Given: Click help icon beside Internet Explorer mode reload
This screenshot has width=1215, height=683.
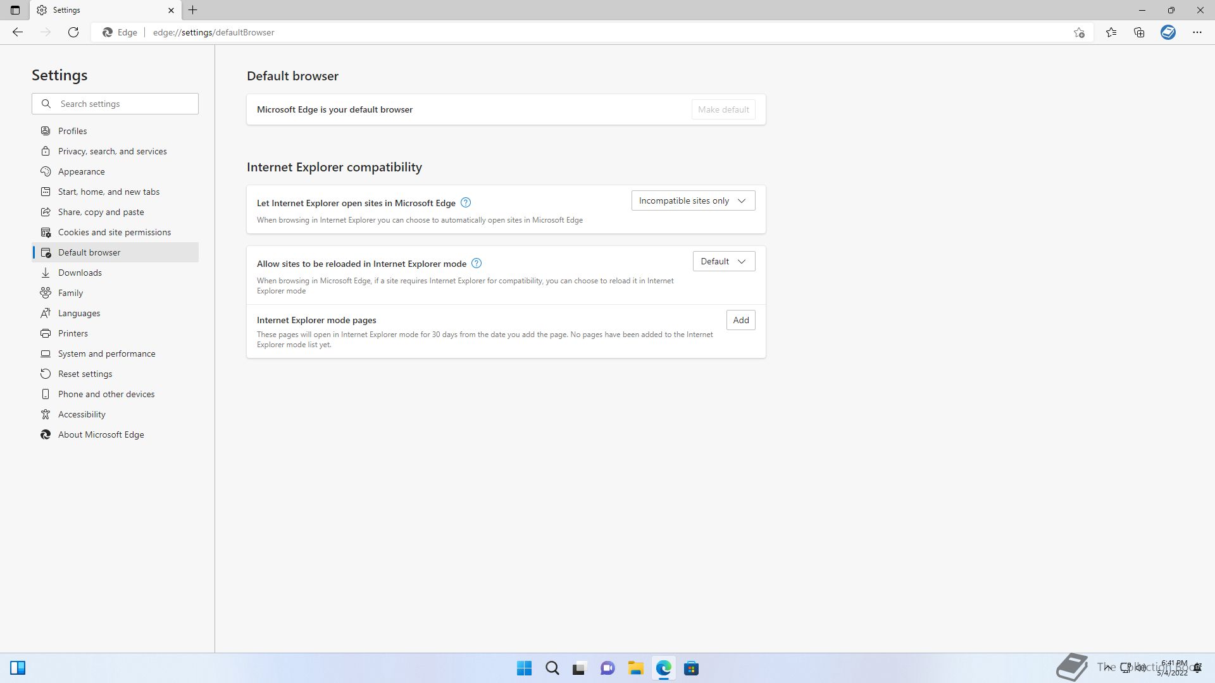Looking at the screenshot, I should (477, 263).
